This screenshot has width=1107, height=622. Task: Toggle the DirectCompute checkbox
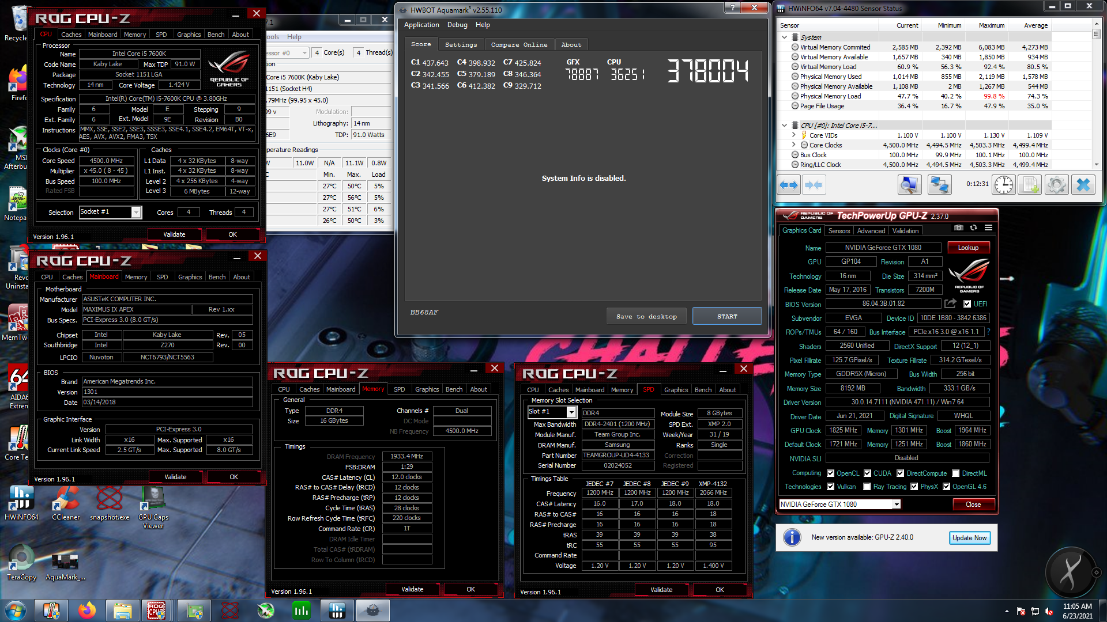pos(901,473)
